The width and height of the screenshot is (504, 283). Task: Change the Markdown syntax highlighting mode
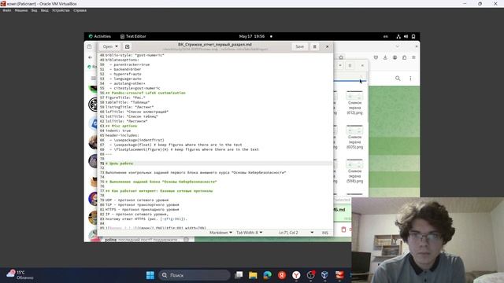220,233
